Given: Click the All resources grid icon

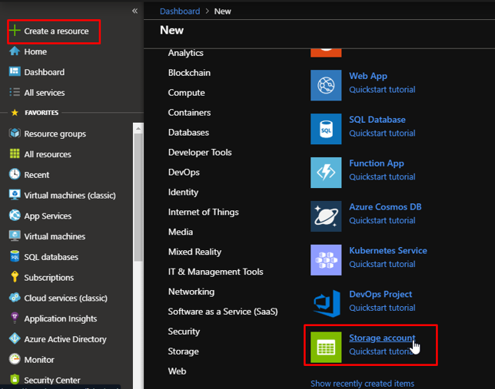Looking at the screenshot, I should point(15,153).
